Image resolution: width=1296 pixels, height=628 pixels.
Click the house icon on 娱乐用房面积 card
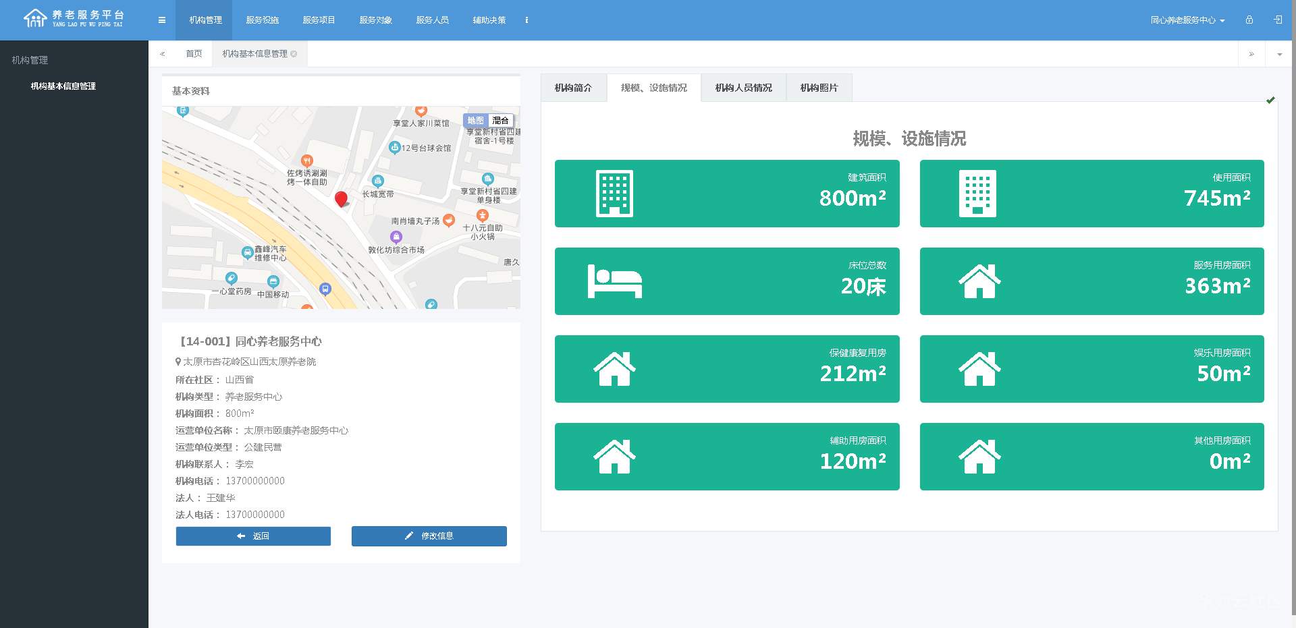pos(979,369)
